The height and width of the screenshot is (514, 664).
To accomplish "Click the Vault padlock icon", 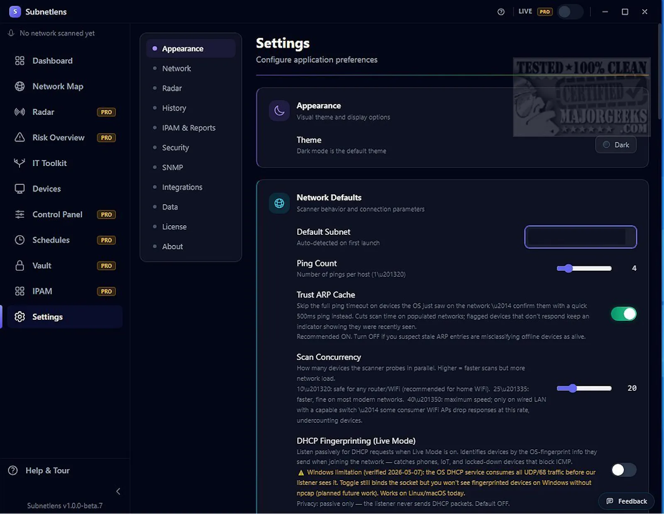I will pos(20,266).
